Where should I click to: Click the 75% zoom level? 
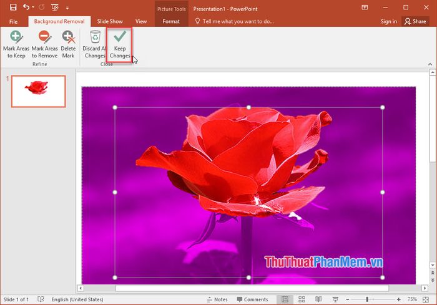(412, 299)
